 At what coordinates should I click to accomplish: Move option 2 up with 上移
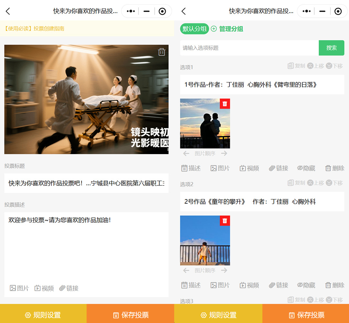coord(315,183)
